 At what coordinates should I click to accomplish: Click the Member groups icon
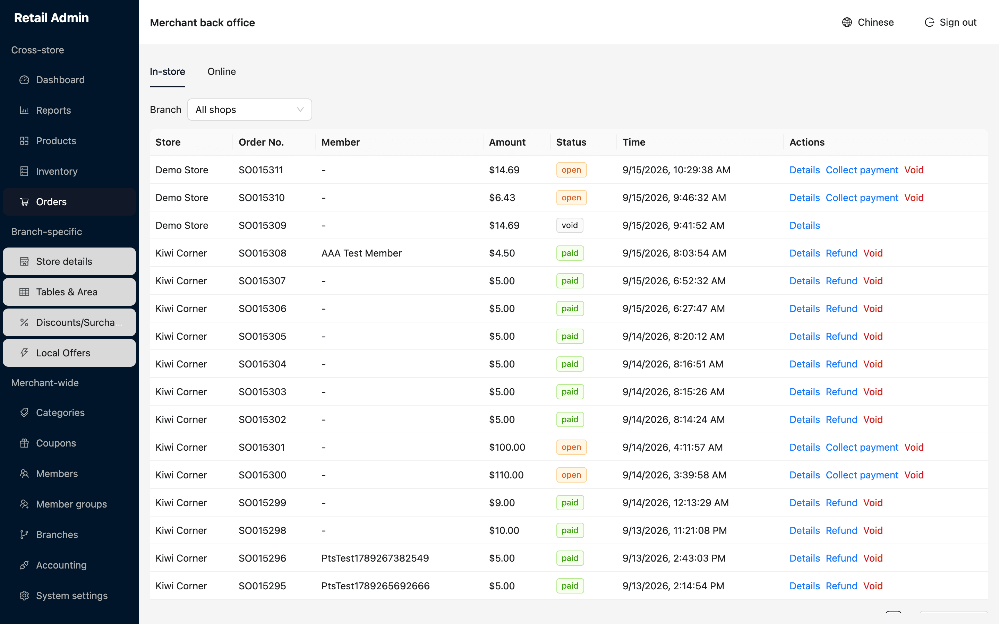(24, 504)
